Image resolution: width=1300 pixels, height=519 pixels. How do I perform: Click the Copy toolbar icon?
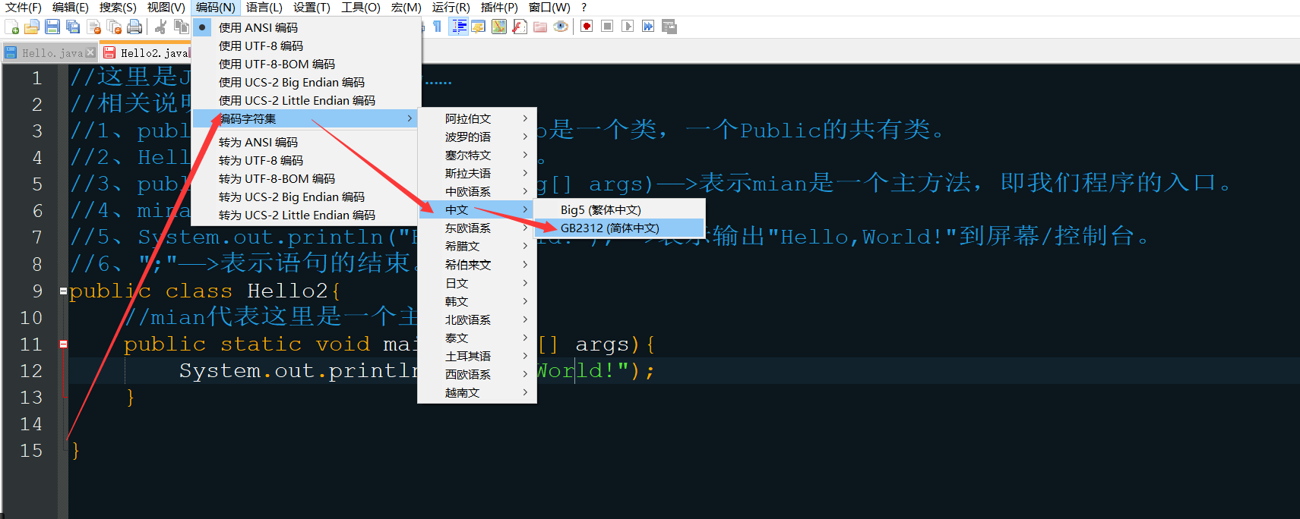[x=181, y=27]
